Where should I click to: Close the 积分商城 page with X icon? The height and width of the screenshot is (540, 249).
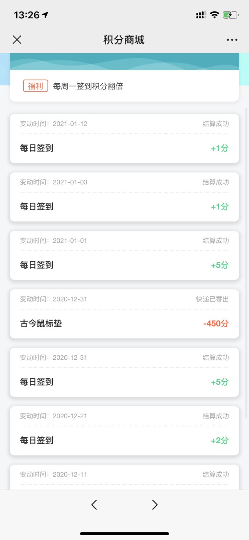tap(17, 40)
